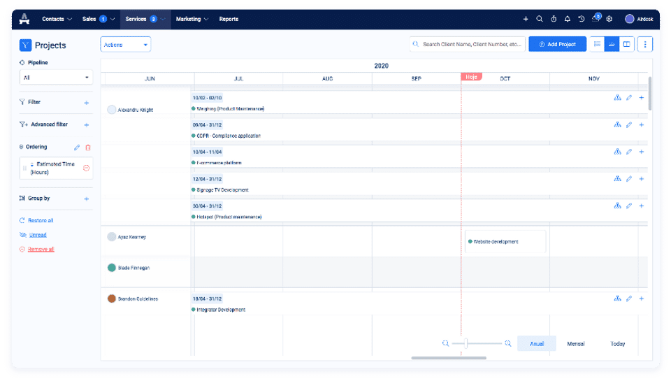Delete ordering with the trash icon
This screenshot has width=671, height=381.
point(88,148)
